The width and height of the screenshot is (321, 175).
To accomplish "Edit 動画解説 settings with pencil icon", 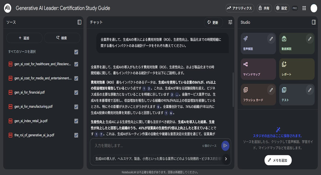I will click(x=309, y=39).
